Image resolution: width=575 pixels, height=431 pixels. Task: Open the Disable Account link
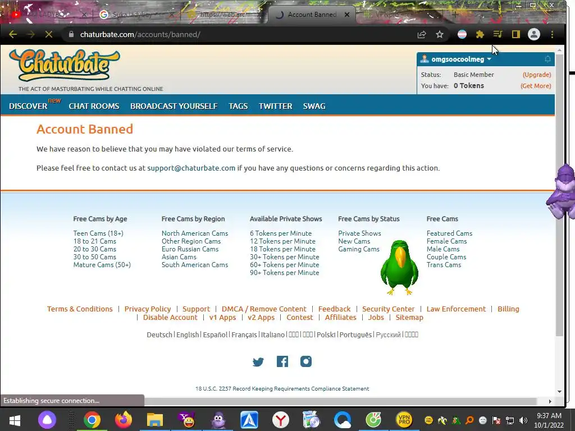coord(170,318)
